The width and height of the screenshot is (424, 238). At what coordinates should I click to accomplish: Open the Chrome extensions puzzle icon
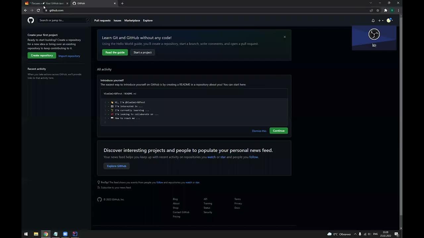[386, 10]
